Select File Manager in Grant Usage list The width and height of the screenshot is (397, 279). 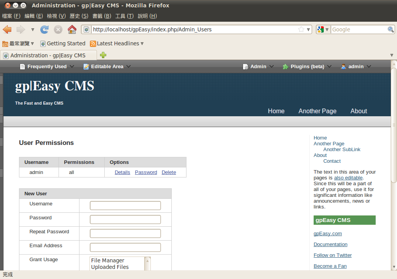[108, 260]
